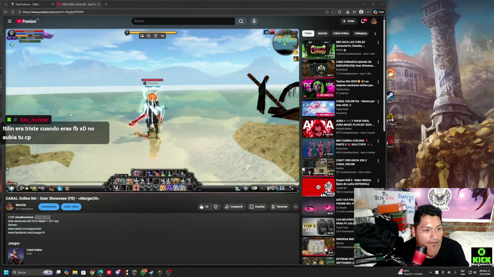Open the Cabal Online game card
The height and width of the screenshot is (277, 494).
(x=25, y=255)
